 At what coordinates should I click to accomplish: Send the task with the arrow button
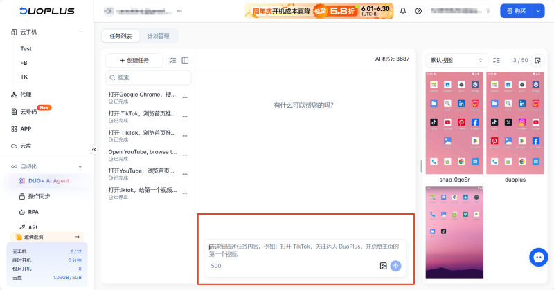pyautogui.click(x=395, y=266)
